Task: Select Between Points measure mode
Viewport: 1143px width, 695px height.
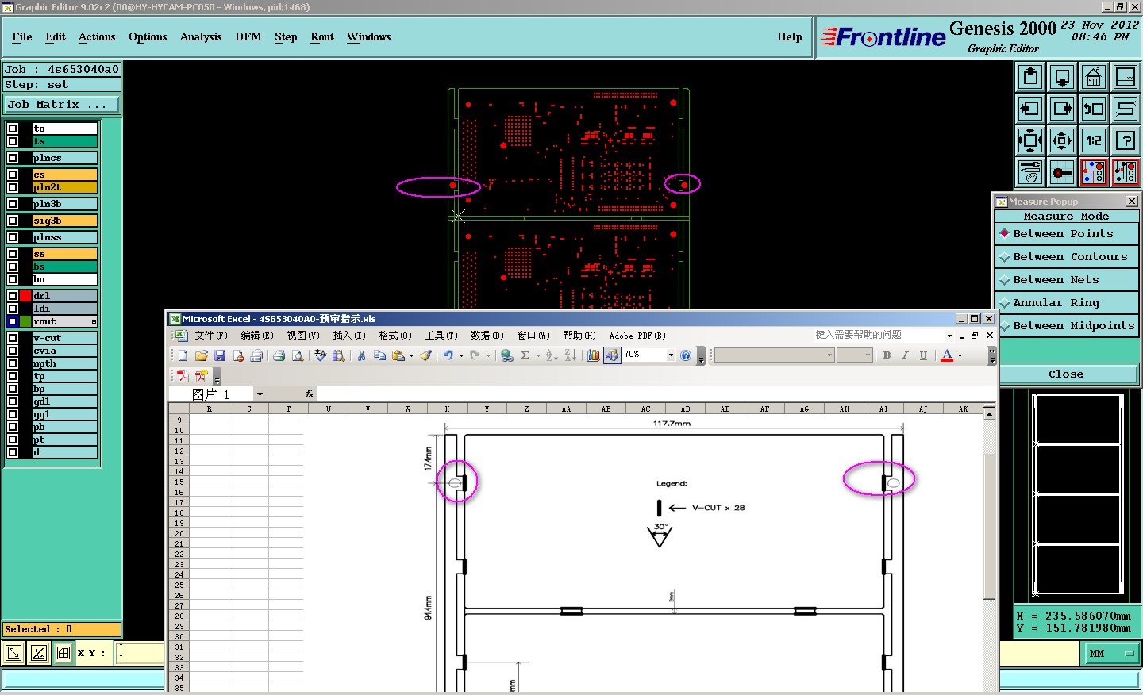Action: coord(1066,234)
